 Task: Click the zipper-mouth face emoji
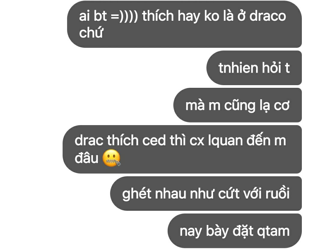pyautogui.click(x=112, y=158)
